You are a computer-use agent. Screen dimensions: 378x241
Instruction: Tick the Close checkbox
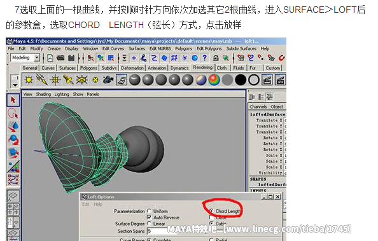211,217
